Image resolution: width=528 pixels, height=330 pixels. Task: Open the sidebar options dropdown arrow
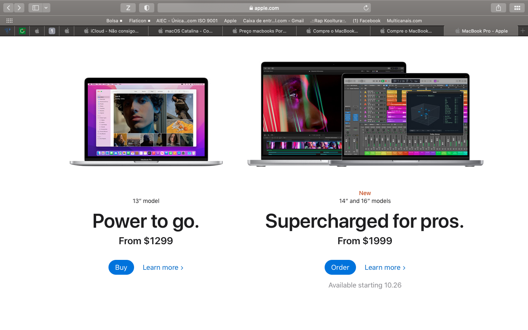[x=46, y=8]
